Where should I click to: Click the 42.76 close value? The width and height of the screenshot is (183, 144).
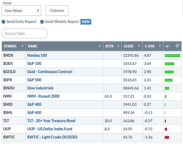(128, 137)
